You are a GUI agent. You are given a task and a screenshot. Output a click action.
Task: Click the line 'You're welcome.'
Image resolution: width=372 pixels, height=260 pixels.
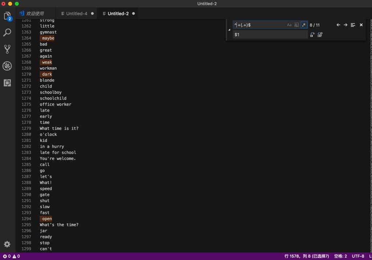58,158
